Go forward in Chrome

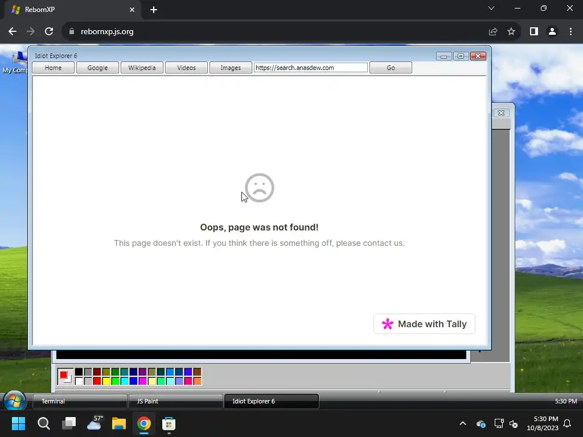pyautogui.click(x=31, y=32)
